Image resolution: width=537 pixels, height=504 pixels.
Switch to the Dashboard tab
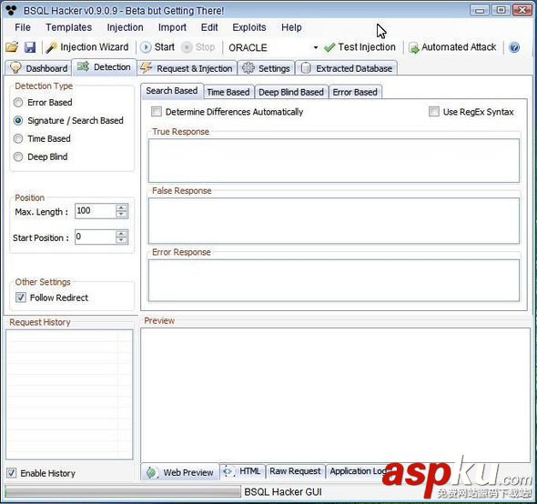[x=38, y=68]
